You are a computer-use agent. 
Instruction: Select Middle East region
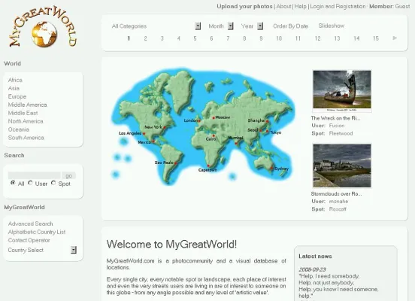(23, 113)
